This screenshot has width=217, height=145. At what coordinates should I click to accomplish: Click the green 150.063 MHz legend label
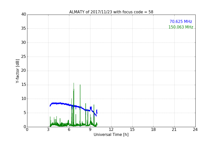click(x=181, y=27)
